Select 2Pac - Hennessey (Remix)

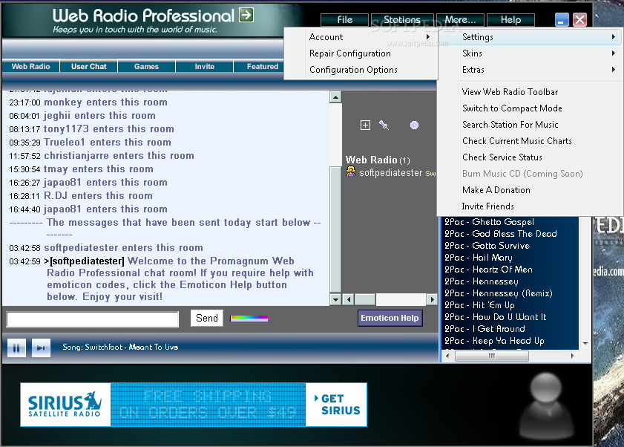499,293
